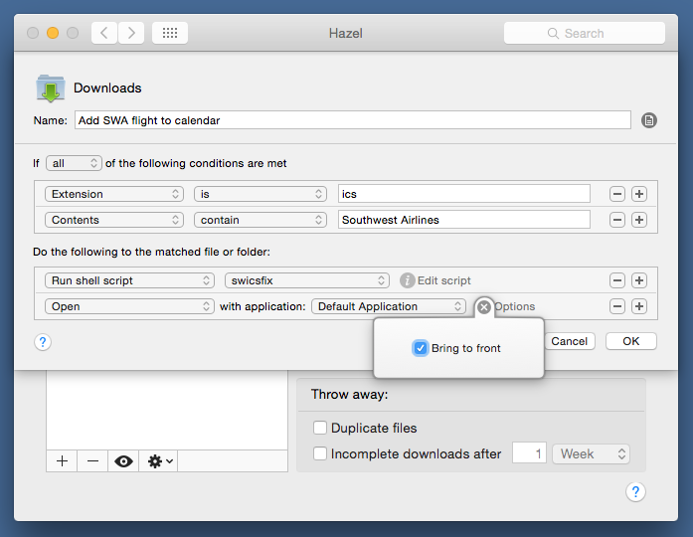693x537 pixels.
Task: Remove the Extension condition row
Action: point(617,194)
